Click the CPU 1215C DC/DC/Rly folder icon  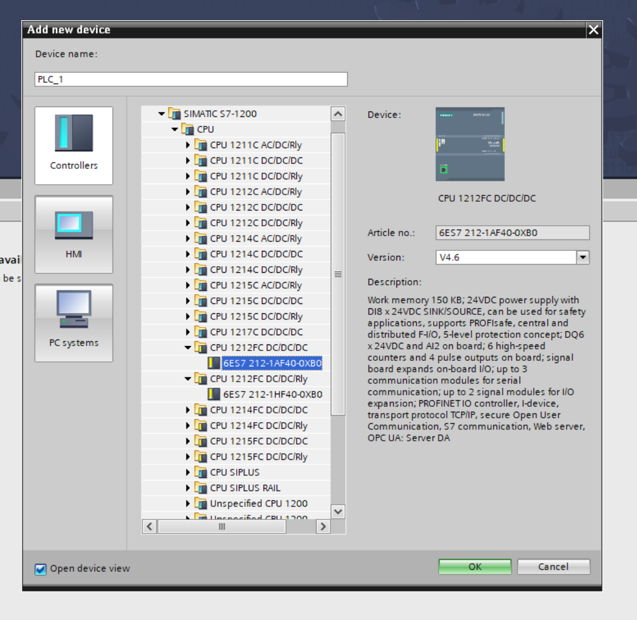point(201,316)
